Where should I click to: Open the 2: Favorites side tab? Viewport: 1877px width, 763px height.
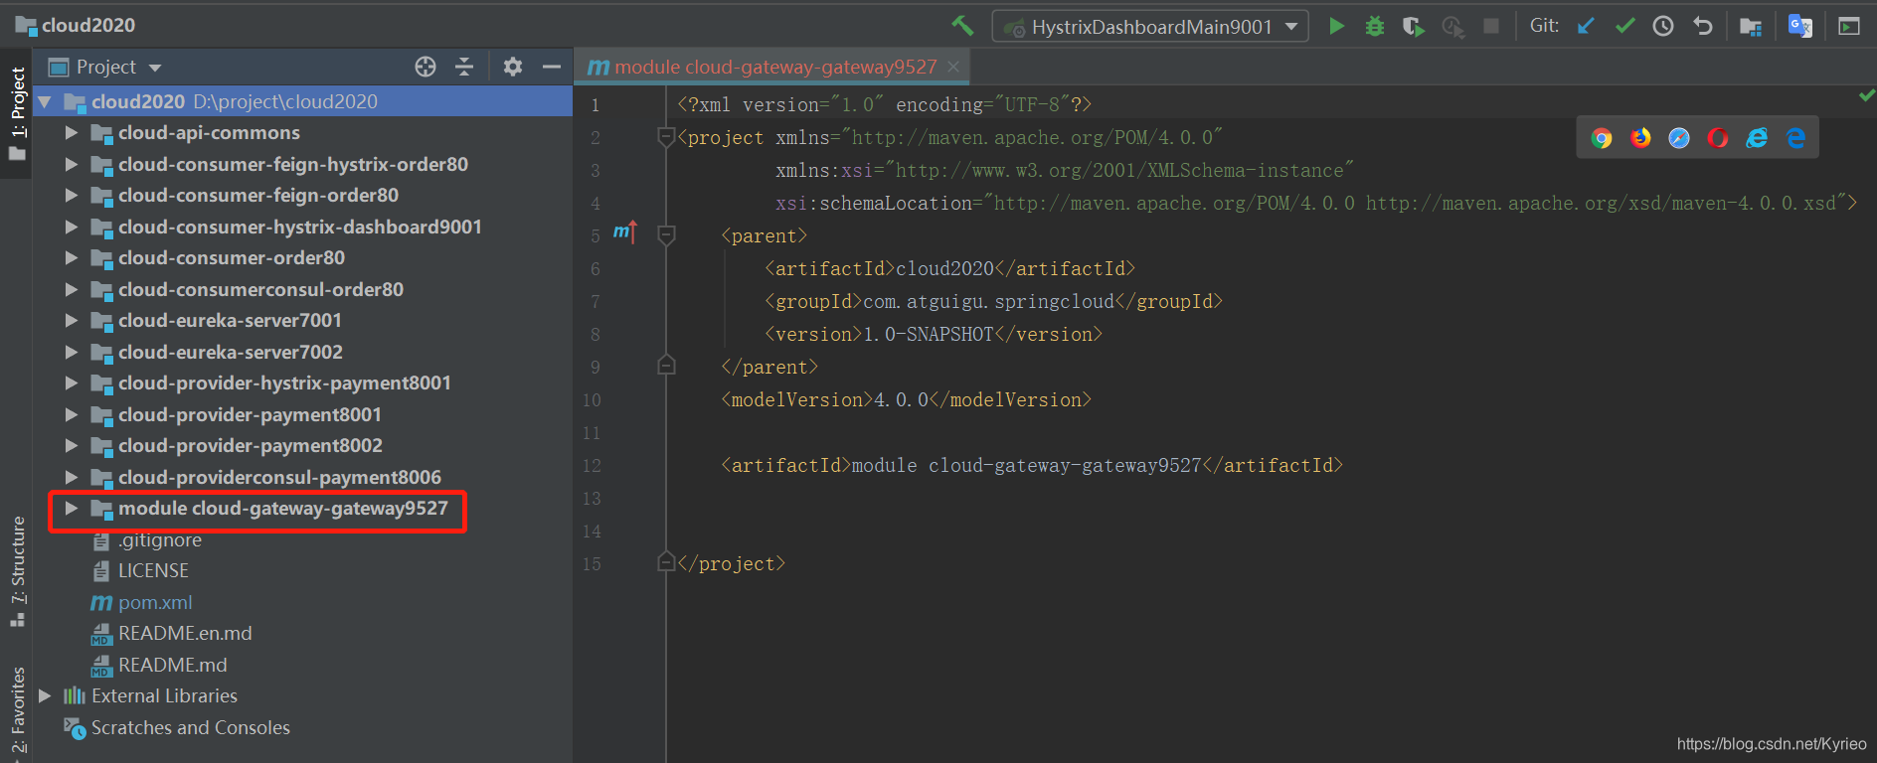[17, 709]
